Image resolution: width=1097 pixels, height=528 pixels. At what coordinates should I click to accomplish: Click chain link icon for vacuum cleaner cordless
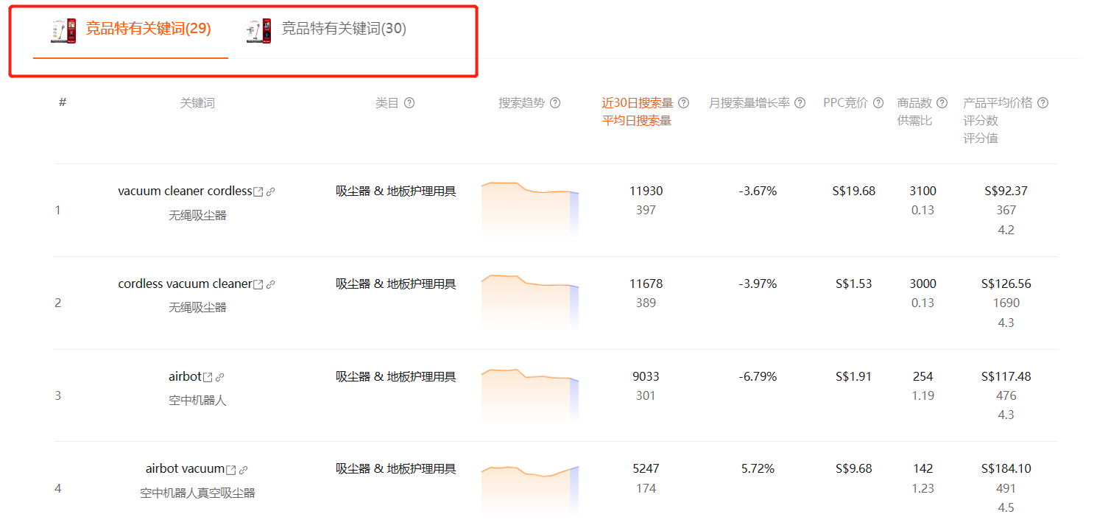[270, 191]
